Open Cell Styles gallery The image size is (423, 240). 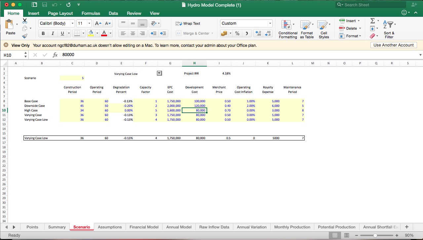(324, 29)
